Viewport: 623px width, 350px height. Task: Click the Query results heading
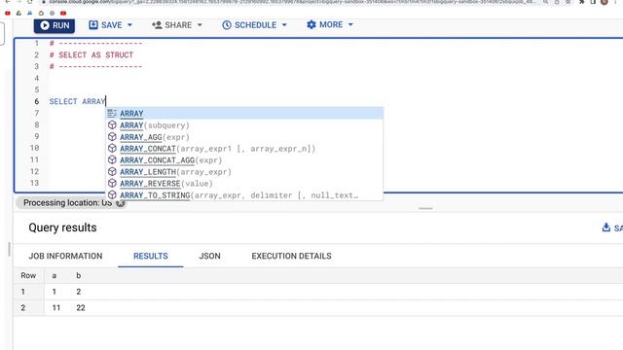tap(62, 227)
